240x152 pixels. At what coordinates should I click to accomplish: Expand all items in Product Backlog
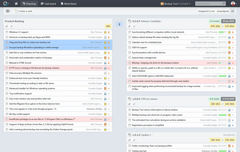pos(6,26)
